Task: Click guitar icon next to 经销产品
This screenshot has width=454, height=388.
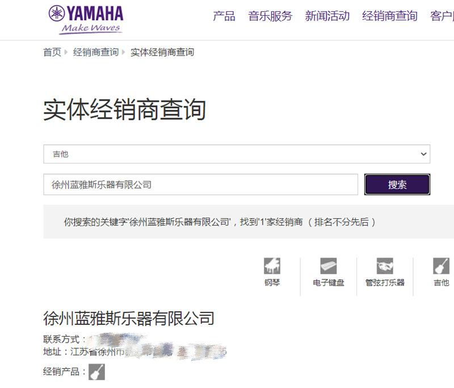Action: (x=96, y=372)
